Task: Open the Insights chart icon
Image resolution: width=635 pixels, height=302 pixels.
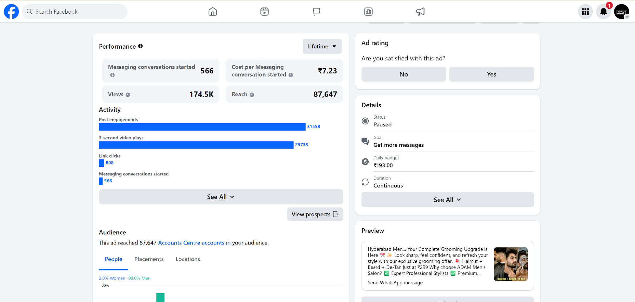Action: pyautogui.click(x=368, y=12)
